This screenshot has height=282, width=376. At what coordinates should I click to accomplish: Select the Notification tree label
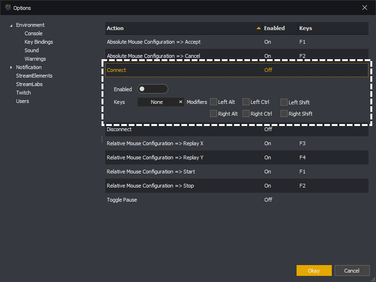pyautogui.click(x=29, y=67)
